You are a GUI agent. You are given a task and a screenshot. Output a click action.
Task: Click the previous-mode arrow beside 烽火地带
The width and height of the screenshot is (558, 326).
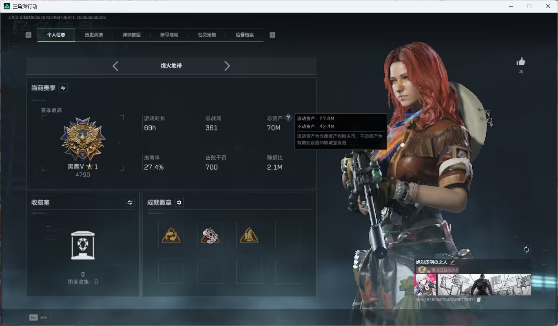[115, 66]
